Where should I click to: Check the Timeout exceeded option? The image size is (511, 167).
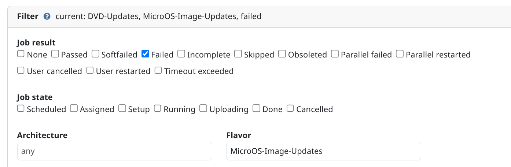coord(158,71)
